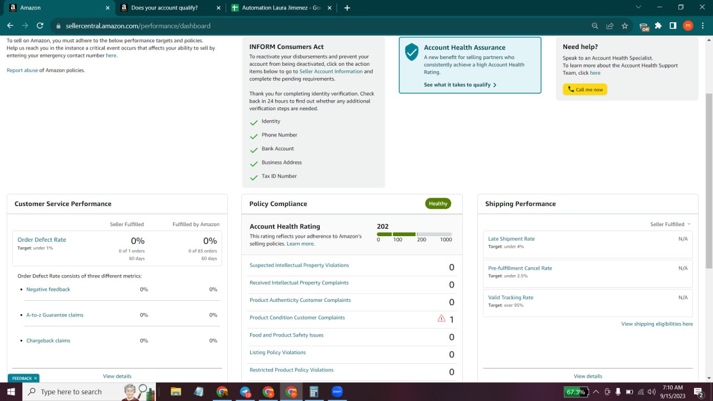The image size is (713, 401).
Task: Click the Search by zoom magnifier icon
Action: (x=595, y=26)
